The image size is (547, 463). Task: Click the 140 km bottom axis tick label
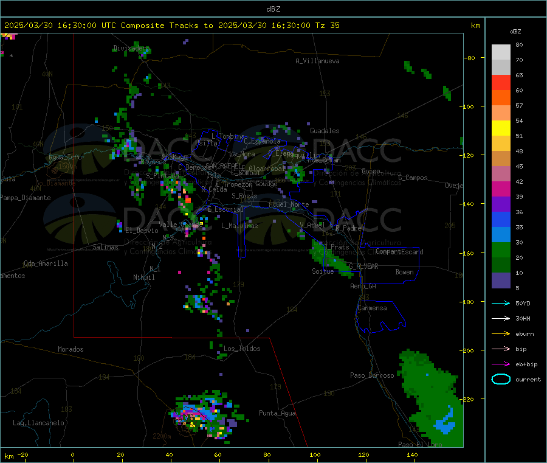click(x=412, y=454)
